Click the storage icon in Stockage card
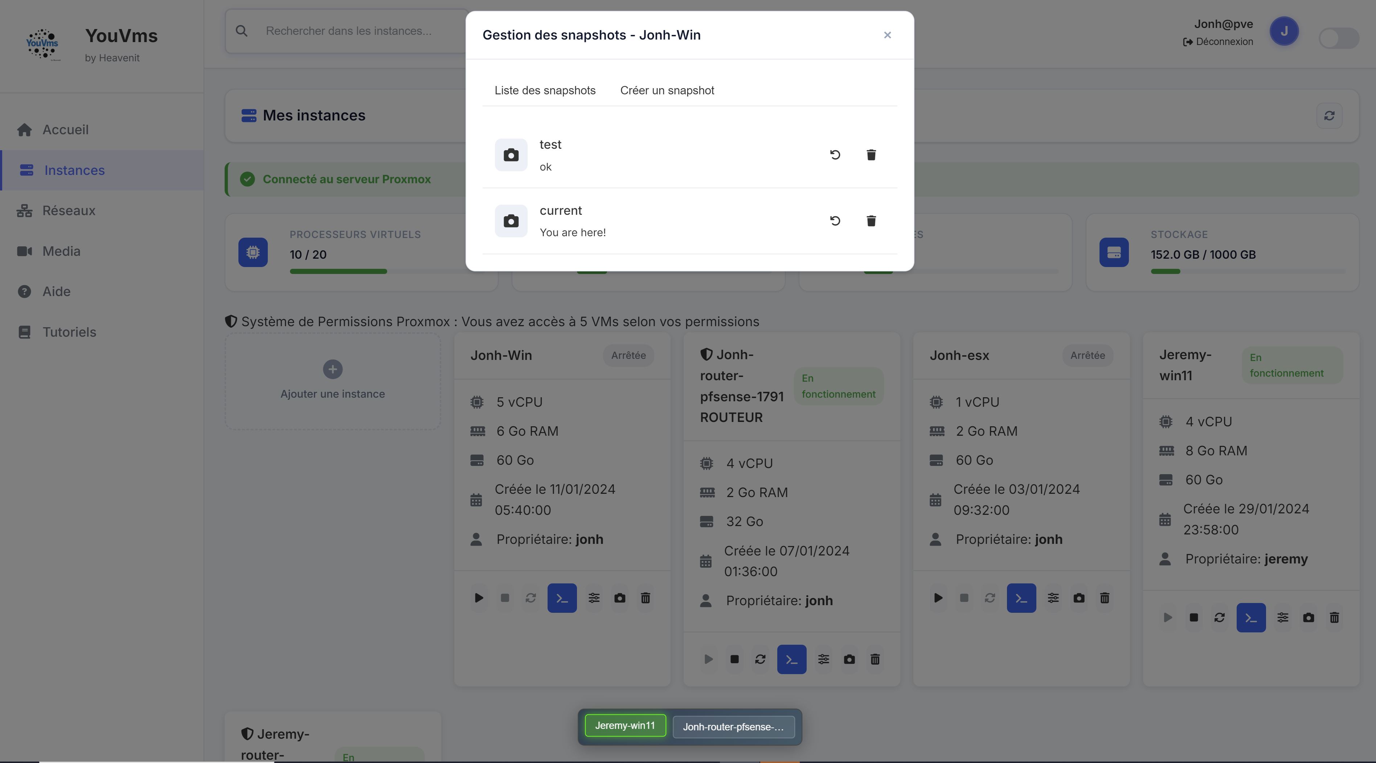This screenshot has width=1376, height=763. 1114,252
